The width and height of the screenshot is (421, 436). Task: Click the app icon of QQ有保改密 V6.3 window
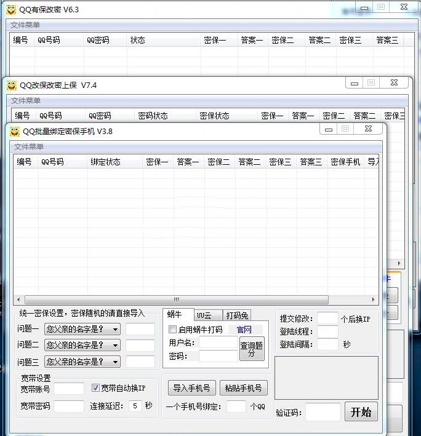[x=11, y=10]
